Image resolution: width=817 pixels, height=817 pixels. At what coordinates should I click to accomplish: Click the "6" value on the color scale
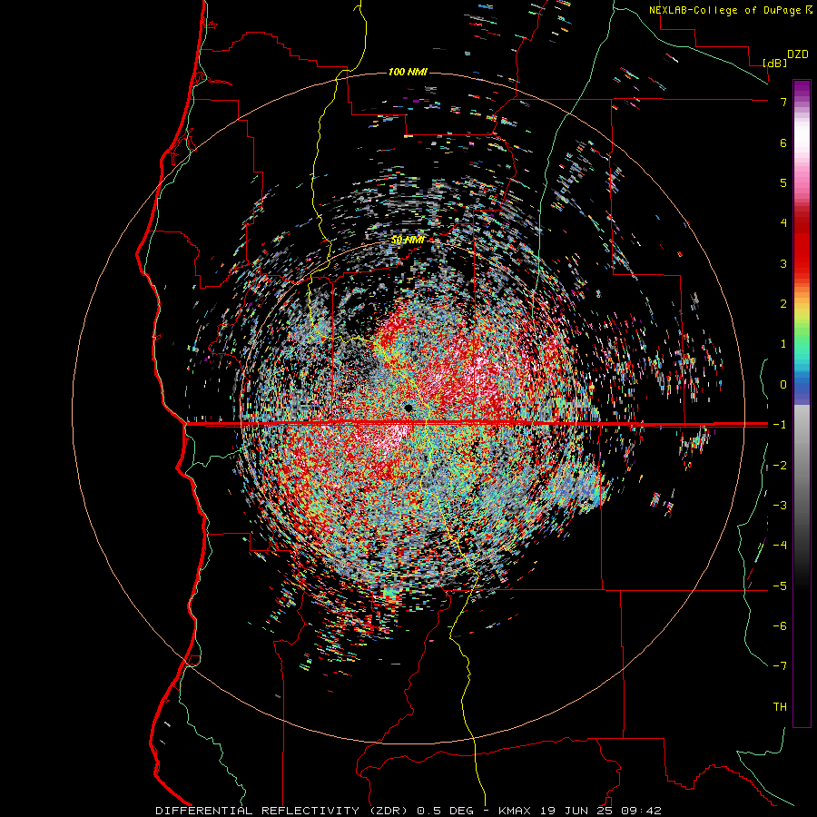coord(783,143)
